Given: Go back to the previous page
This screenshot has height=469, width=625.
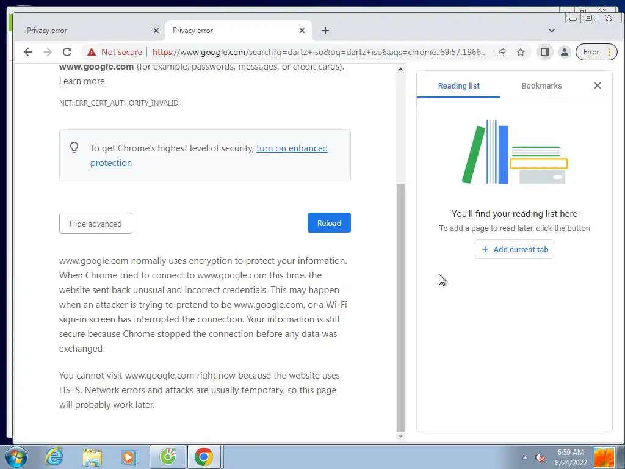Looking at the screenshot, I should coord(28,52).
